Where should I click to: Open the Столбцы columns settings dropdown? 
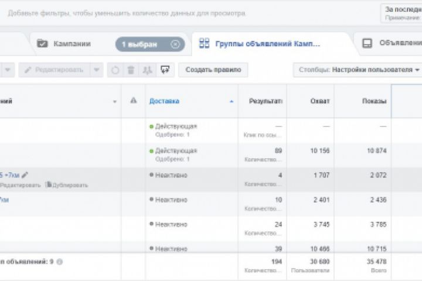pos(358,70)
